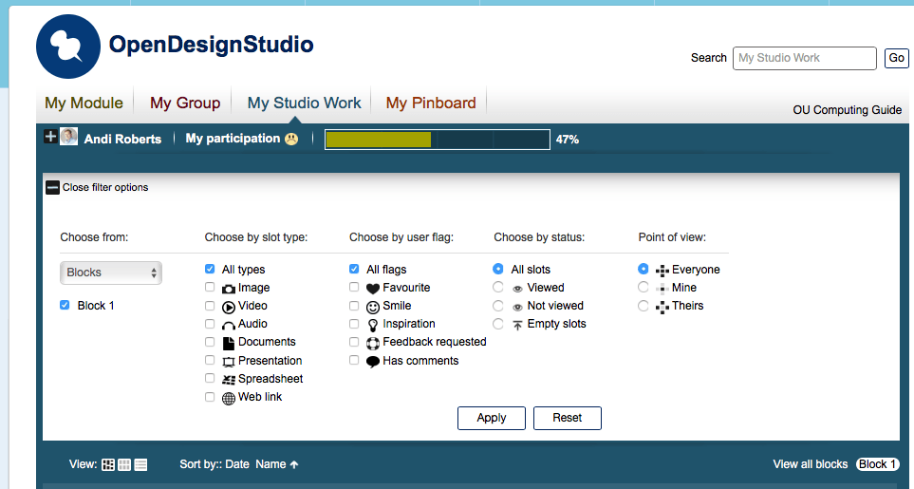
Task: Uncheck the All types checkbox
Action: point(210,269)
